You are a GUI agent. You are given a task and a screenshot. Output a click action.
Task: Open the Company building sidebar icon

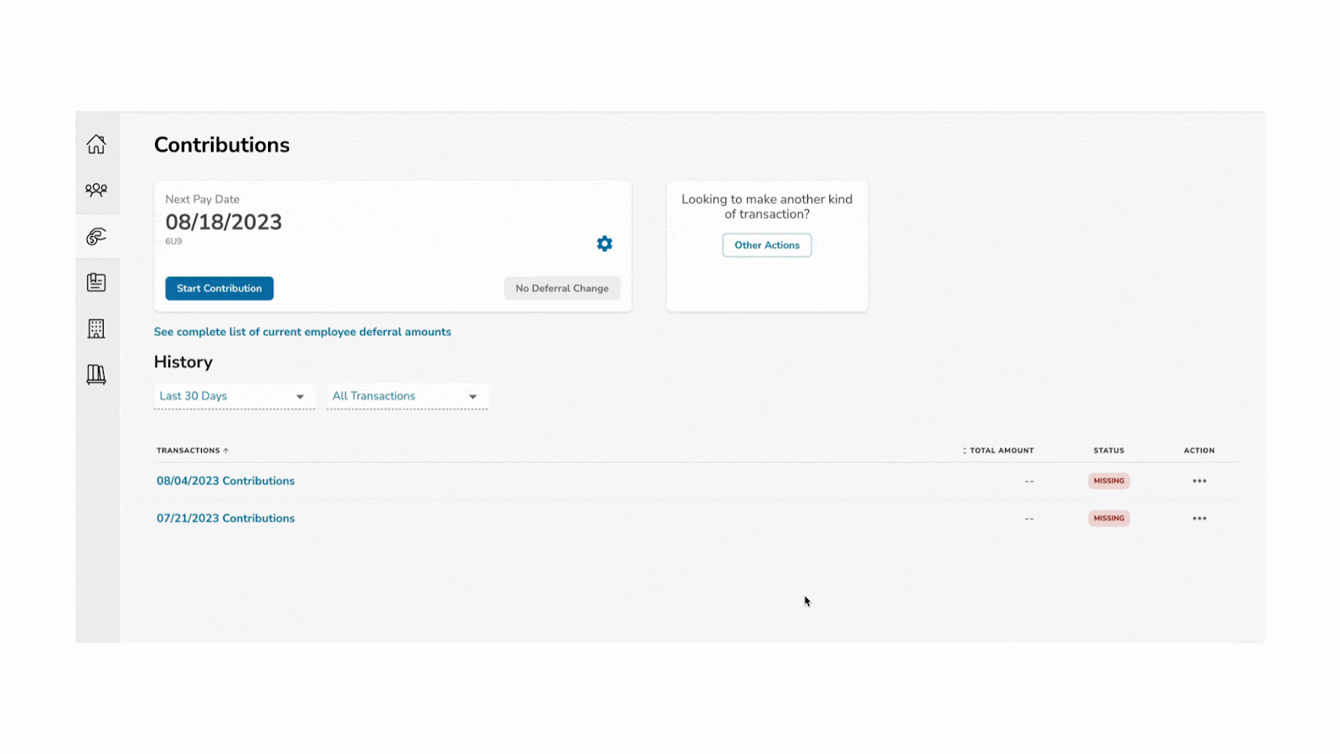pos(96,328)
